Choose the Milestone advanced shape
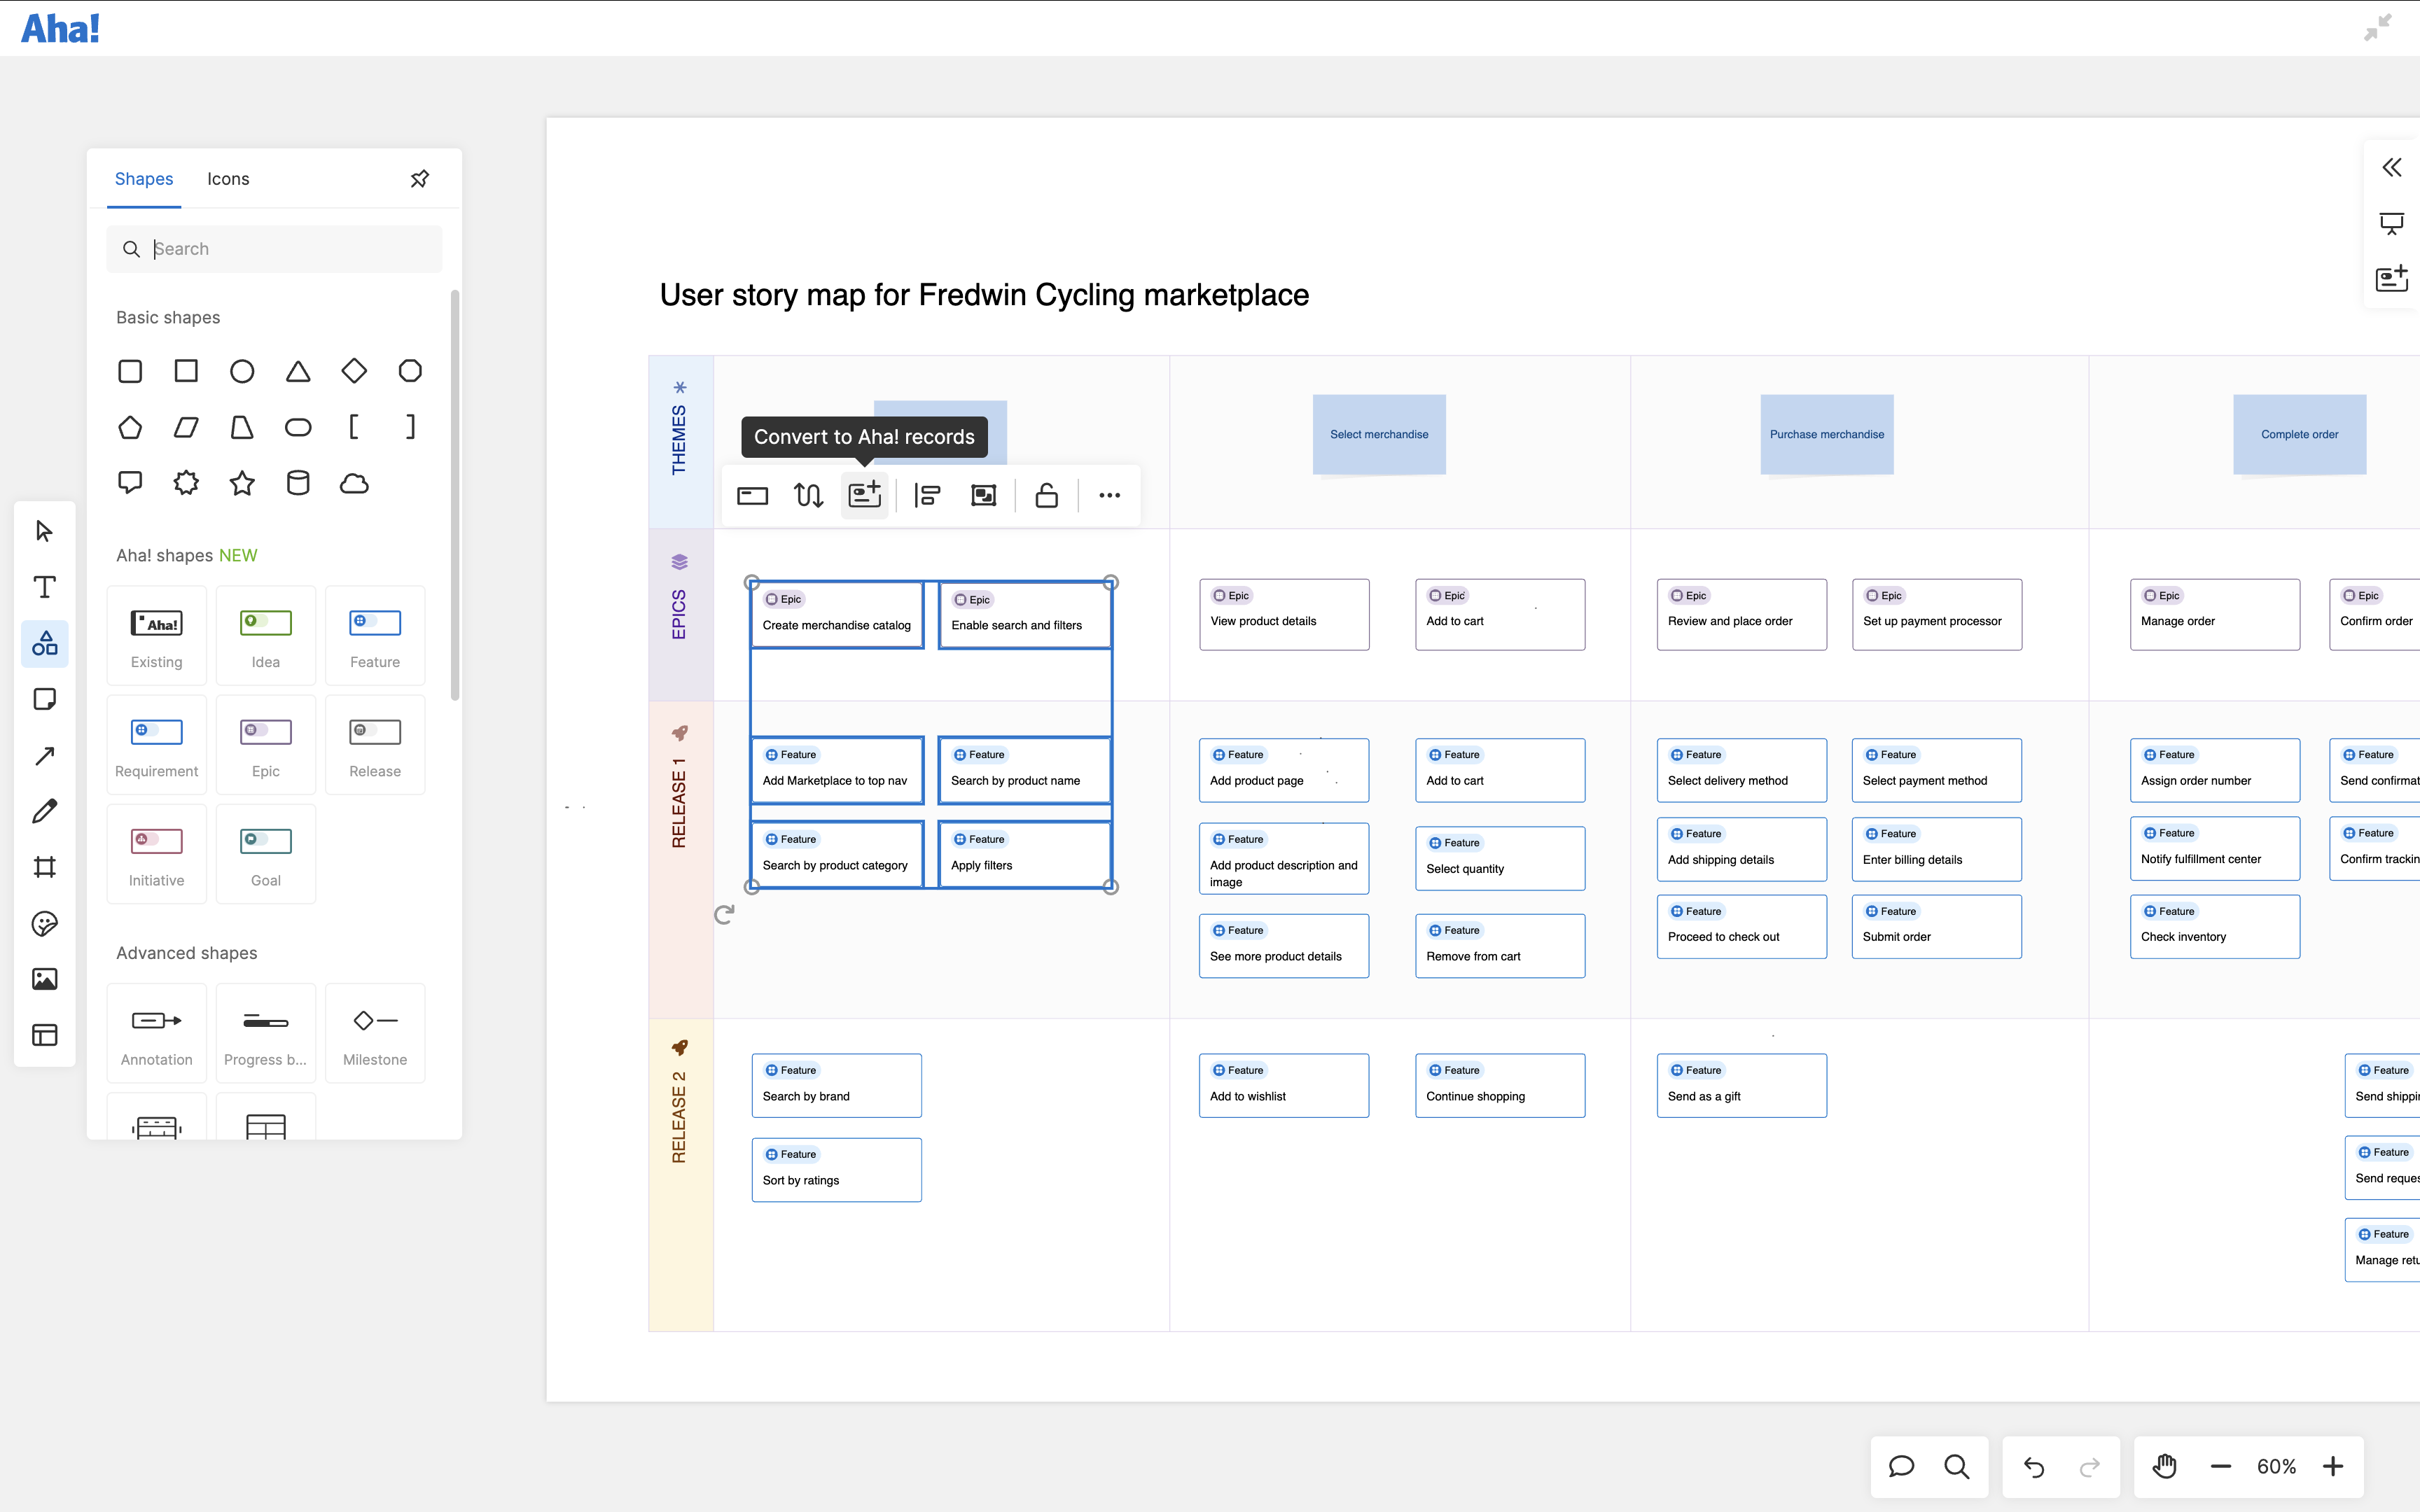Viewport: 2420px width, 1512px height. [x=375, y=1033]
